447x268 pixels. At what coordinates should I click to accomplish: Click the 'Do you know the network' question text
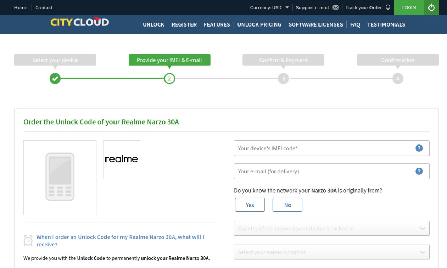click(x=308, y=191)
